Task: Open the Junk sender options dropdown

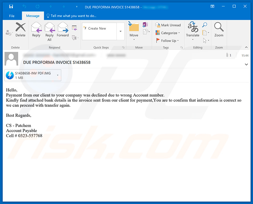Action: pyautogui.click(x=9, y=33)
